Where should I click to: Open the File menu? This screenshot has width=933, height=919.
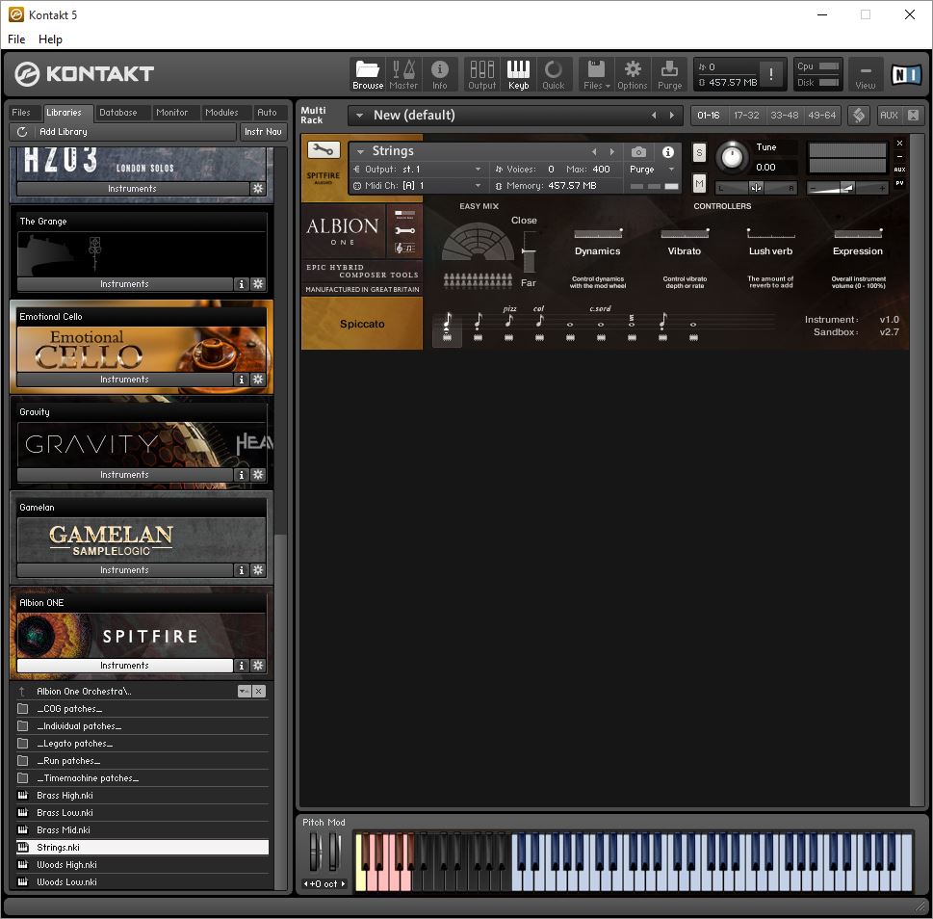coord(16,39)
